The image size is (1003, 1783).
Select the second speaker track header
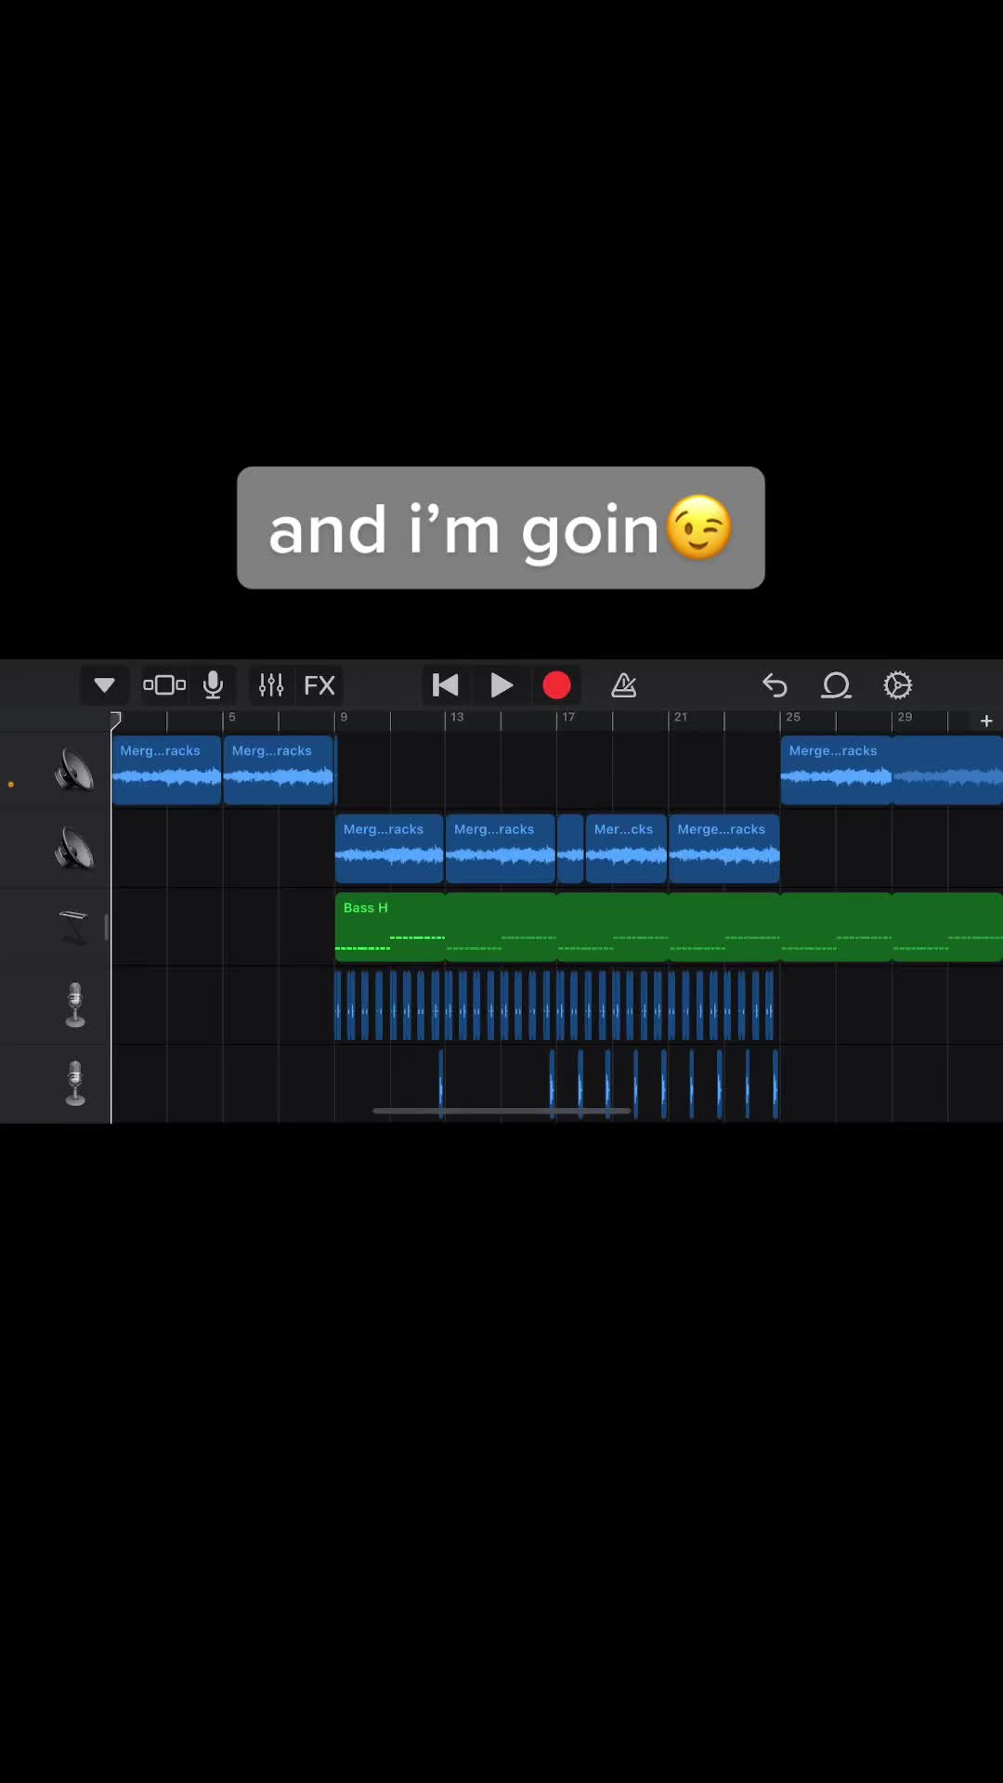[x=74, y=849]
